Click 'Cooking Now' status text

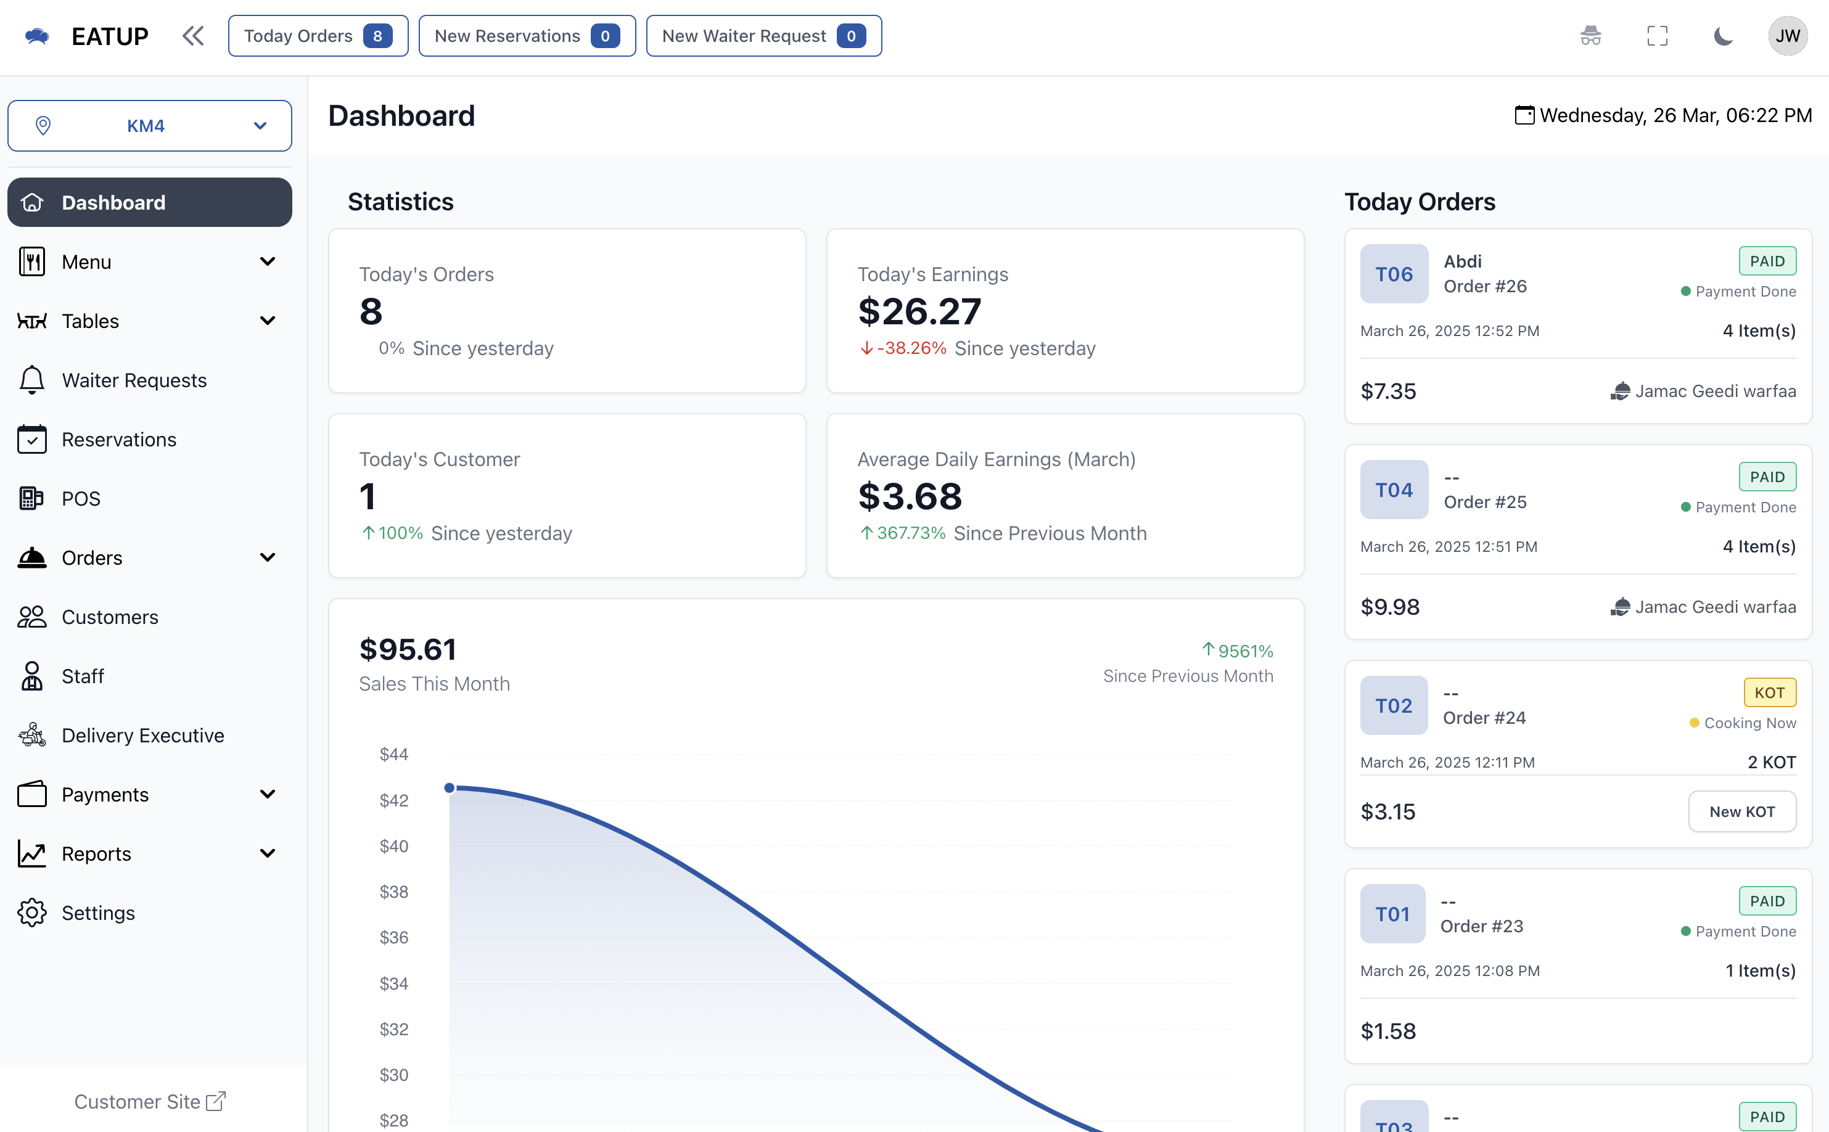[1749, 723]
